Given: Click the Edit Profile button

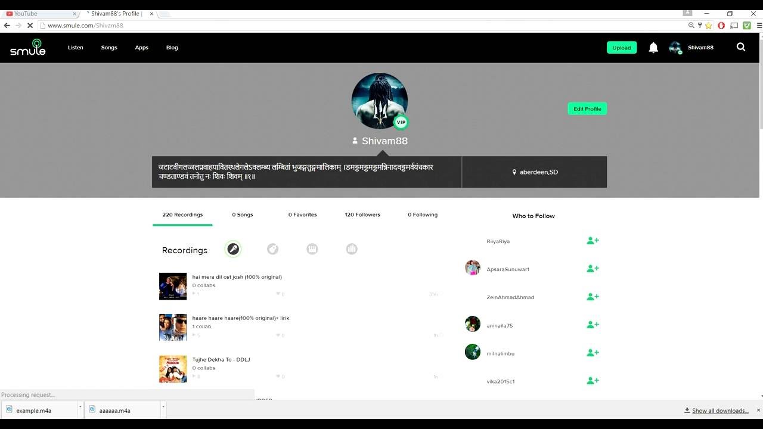Looking at the screenshot, I should (x=587, y=108).
